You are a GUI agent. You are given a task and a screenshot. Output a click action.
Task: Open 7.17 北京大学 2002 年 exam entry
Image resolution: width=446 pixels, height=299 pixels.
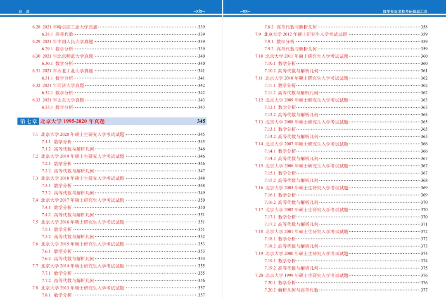(342, 210)
